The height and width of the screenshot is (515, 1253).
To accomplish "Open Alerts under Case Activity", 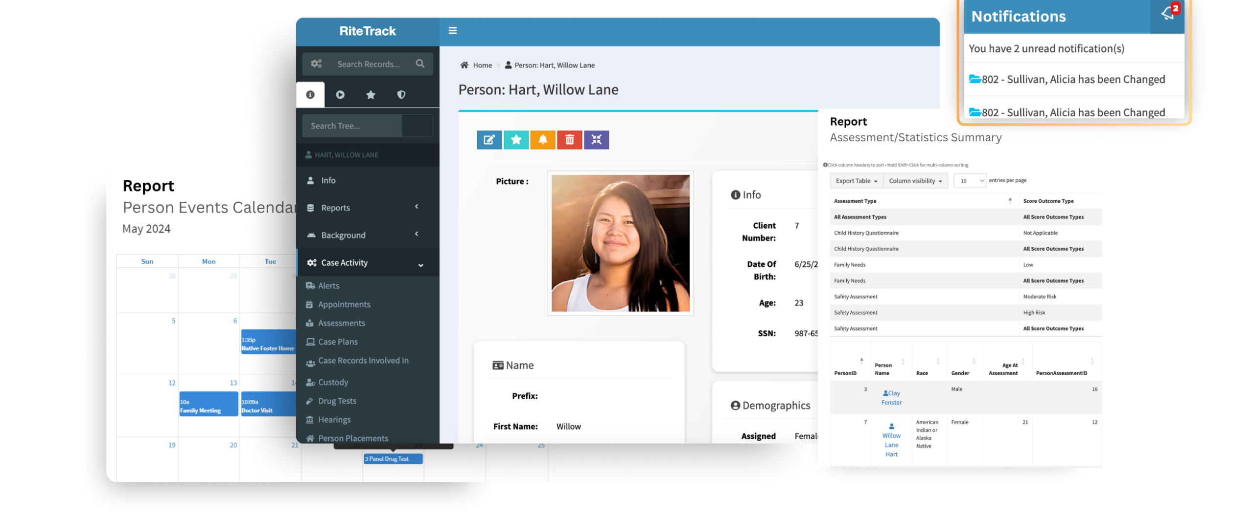I will [328, 285].
